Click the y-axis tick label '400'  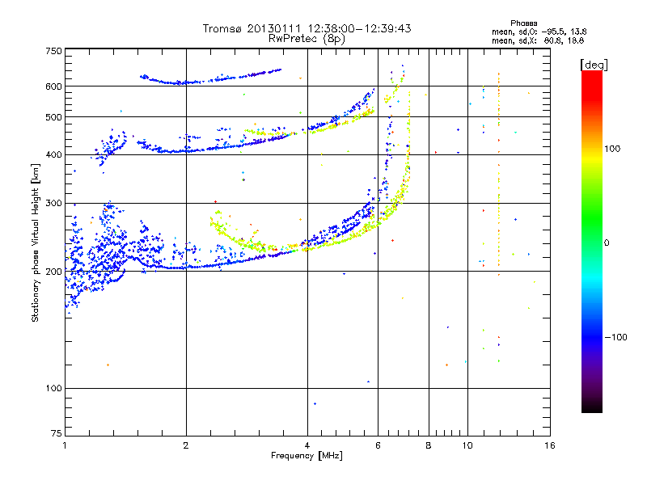point(53,155)
